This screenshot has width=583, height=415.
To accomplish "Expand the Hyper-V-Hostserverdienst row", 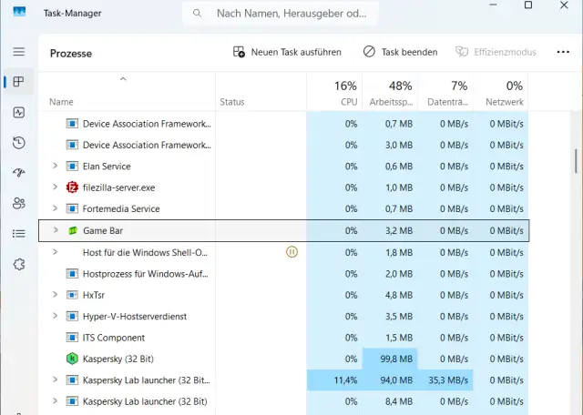I will 56,316.
